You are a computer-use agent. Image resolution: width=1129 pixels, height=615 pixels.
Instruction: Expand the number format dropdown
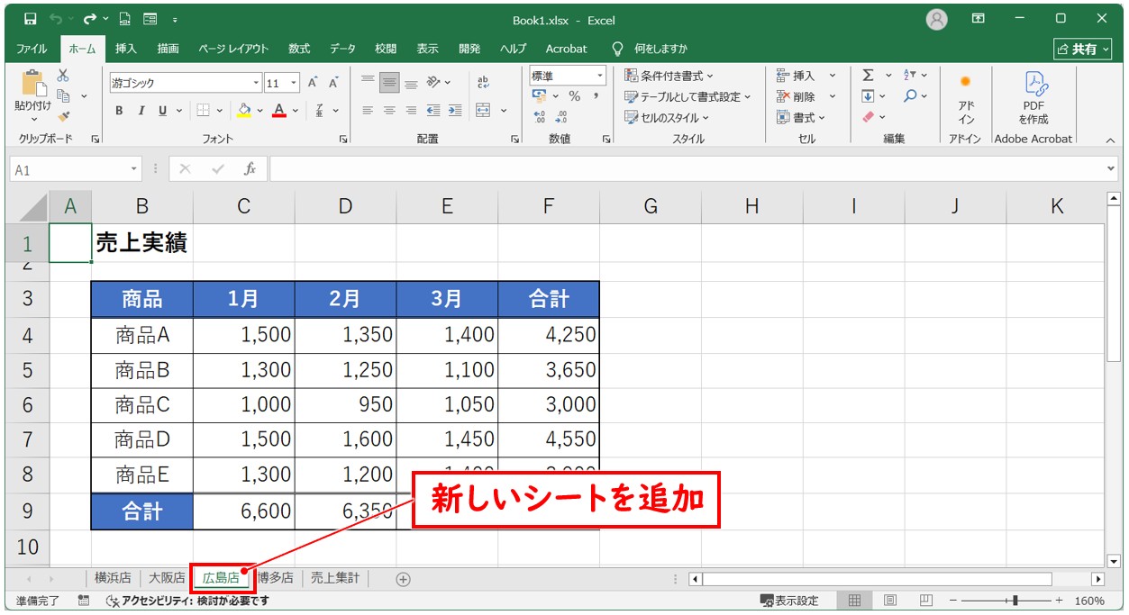pos(599,77)
